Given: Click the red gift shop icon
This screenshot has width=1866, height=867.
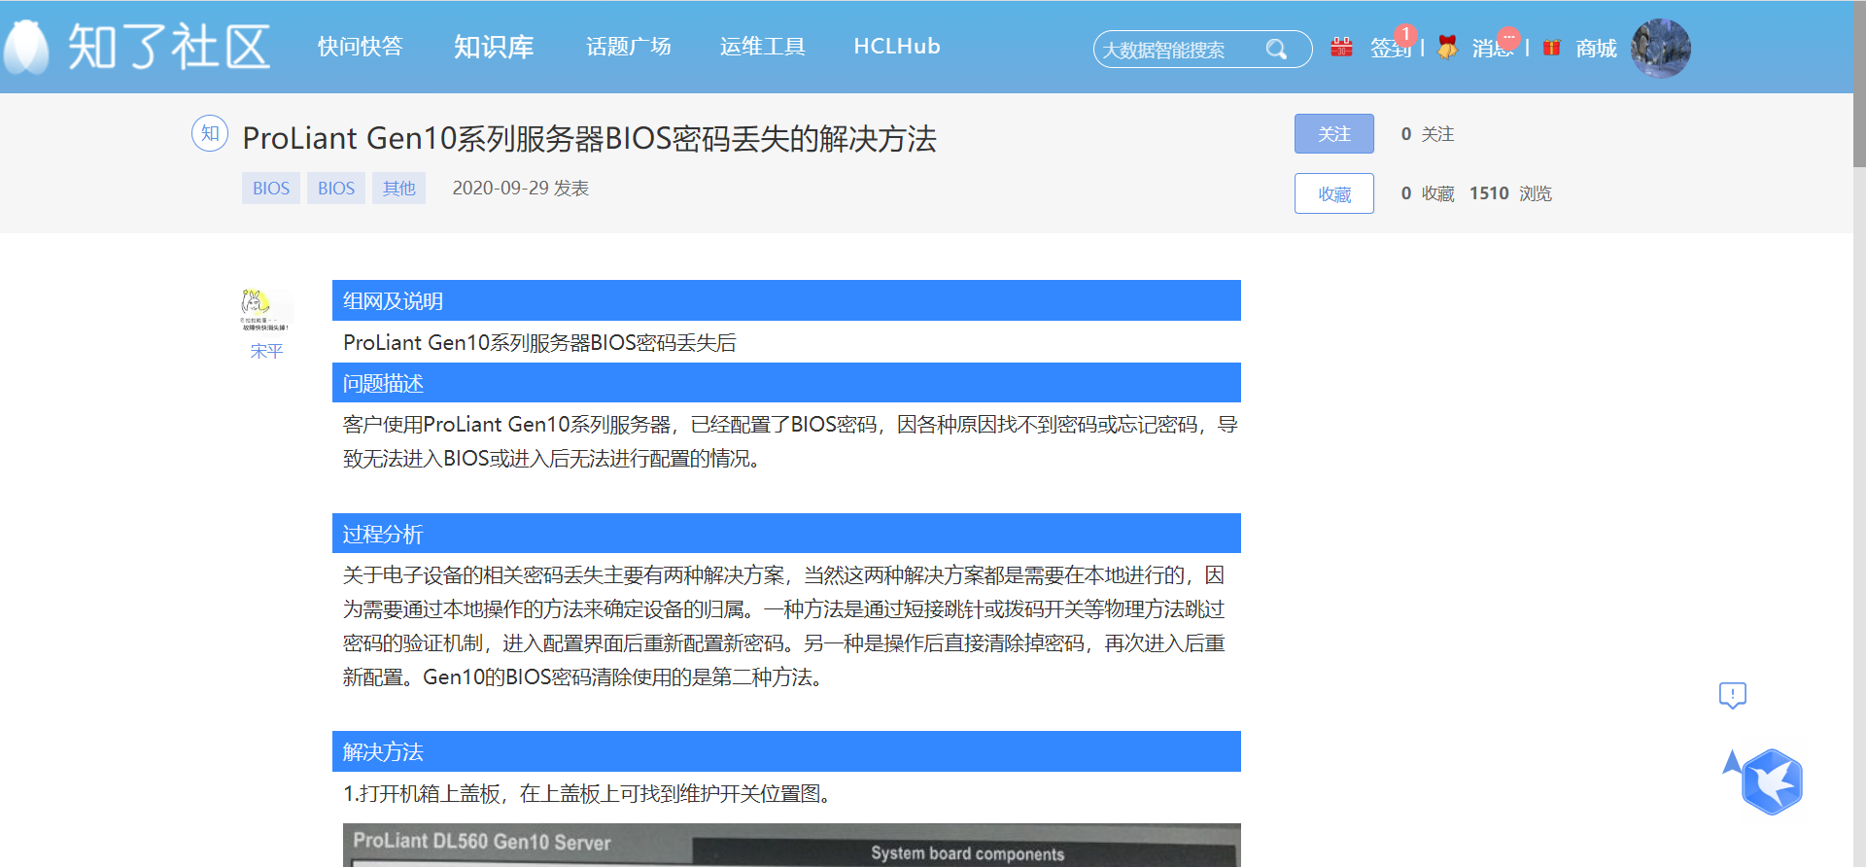Looking at the screenshot, I should coord(1551,48).
